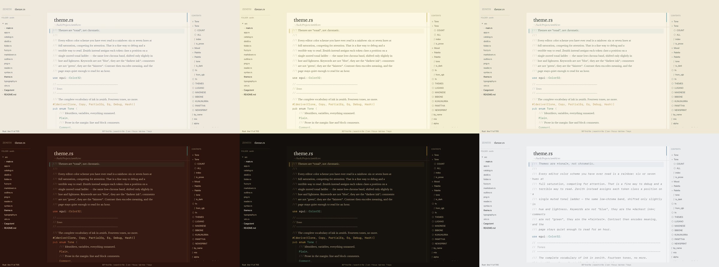Click circle icon beside NEWSPRINT in gray window

coord(673,244)
